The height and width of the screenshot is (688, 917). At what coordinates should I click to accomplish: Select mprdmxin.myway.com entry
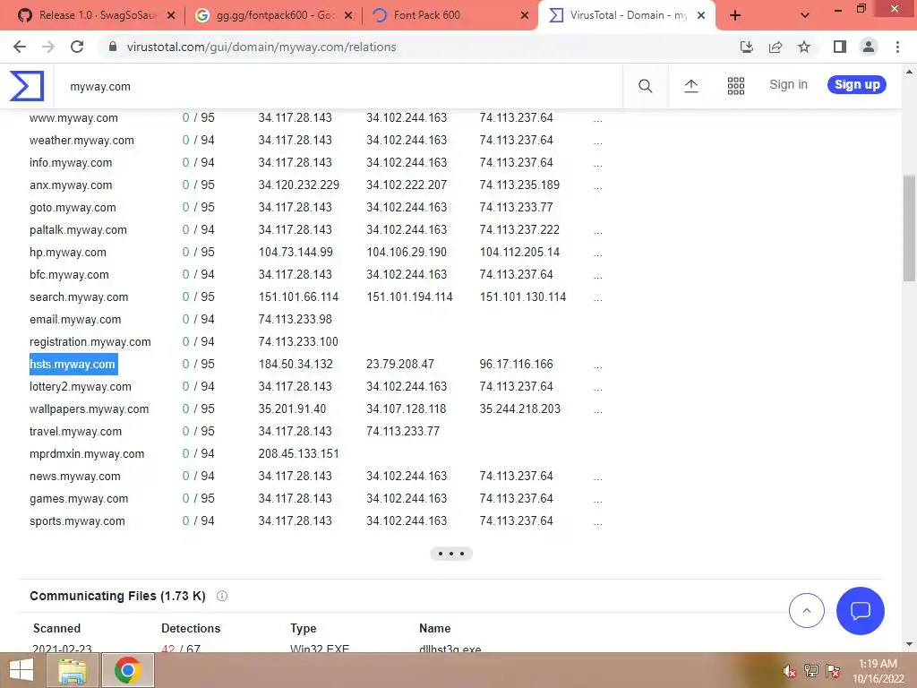click(87, 453)
